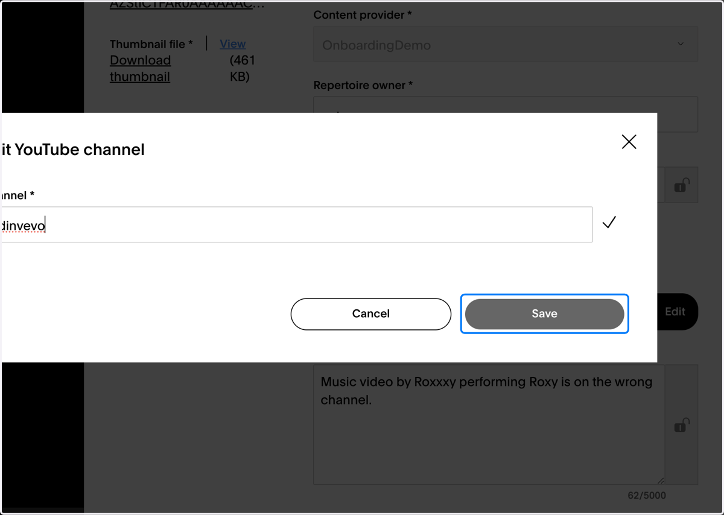Click the View thumbnail link
724x515 pixels.
(232, 43)
